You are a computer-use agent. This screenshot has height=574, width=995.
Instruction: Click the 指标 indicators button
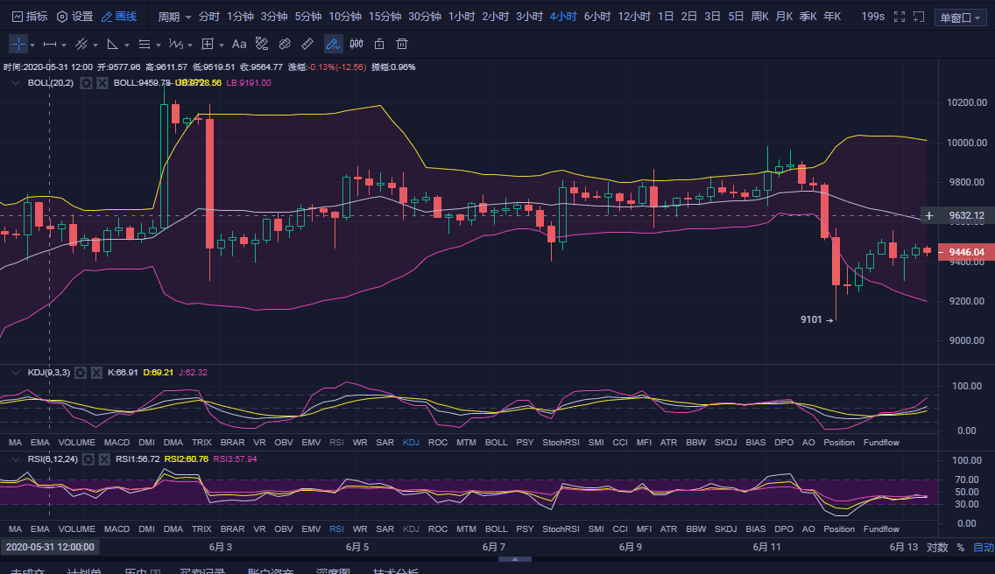30,17
